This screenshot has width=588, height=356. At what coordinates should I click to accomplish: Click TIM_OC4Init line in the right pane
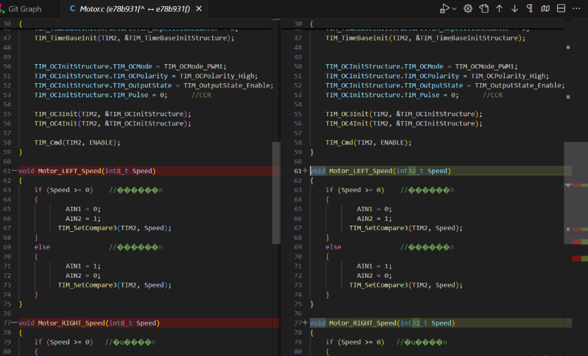pyautogui.click(x=404, y=123)
